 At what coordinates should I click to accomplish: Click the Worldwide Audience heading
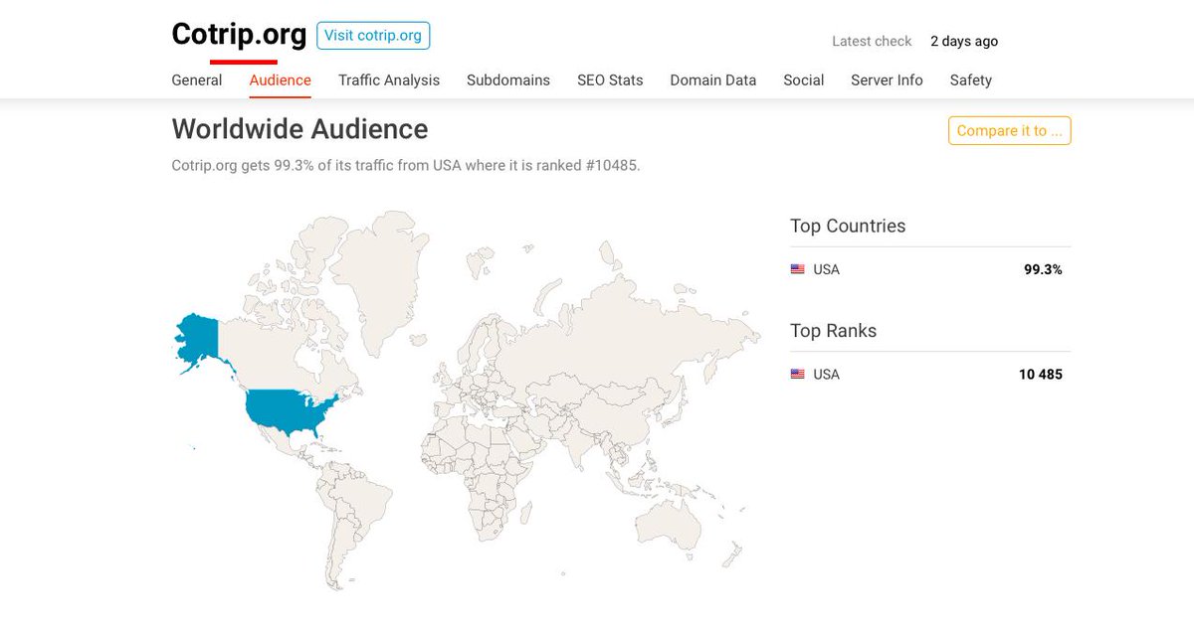pyautogui.click(x=299, y=129)
